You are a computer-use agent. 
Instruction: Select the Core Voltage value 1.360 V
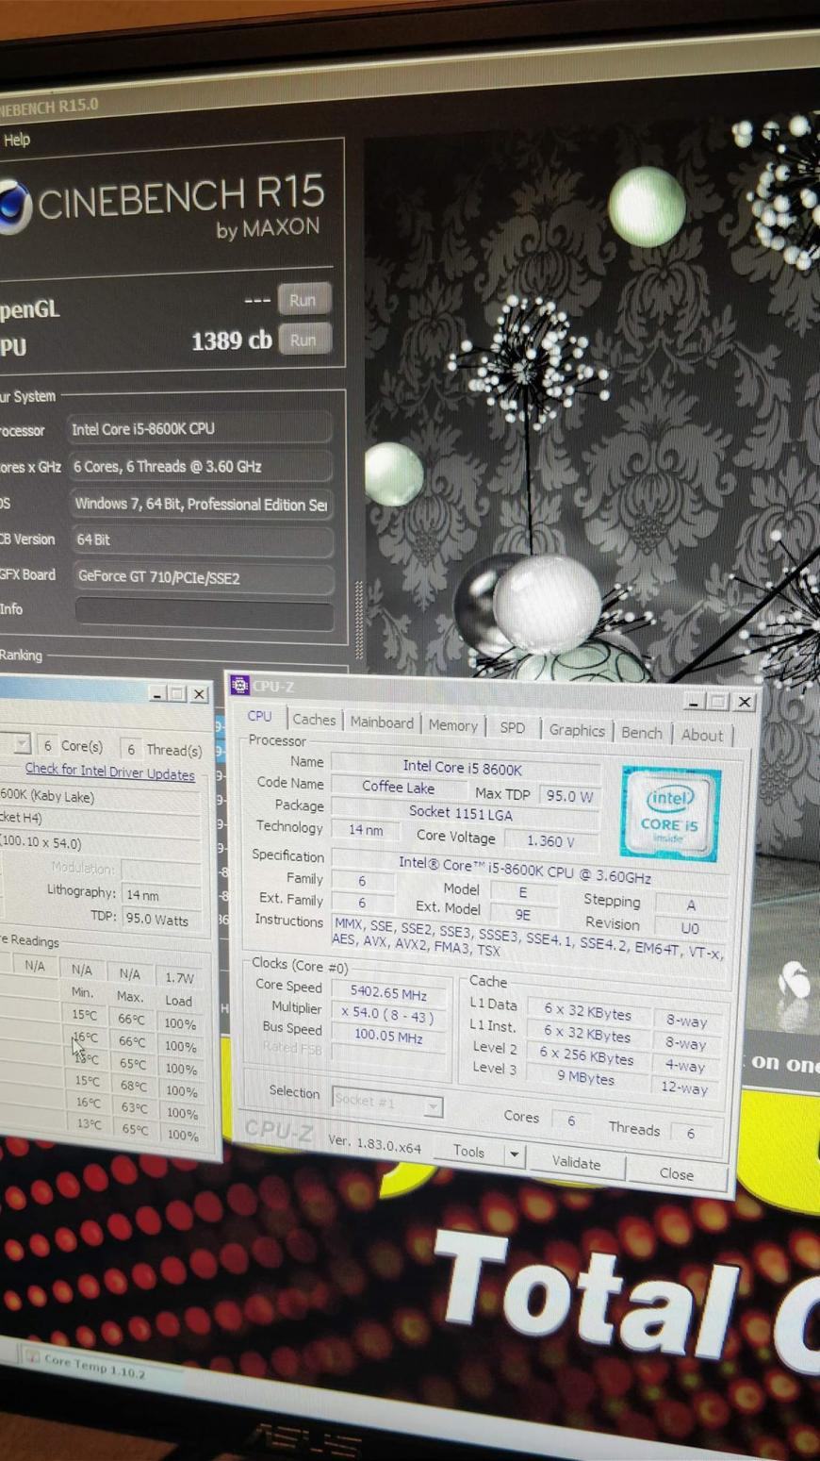549,840
